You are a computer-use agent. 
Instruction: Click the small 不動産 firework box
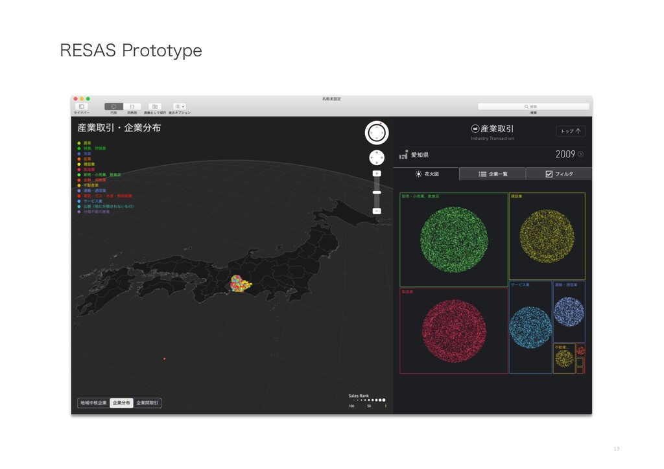(564, 359)
